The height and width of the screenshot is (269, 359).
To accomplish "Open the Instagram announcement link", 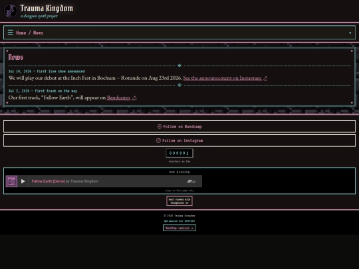I will [222, 78].
